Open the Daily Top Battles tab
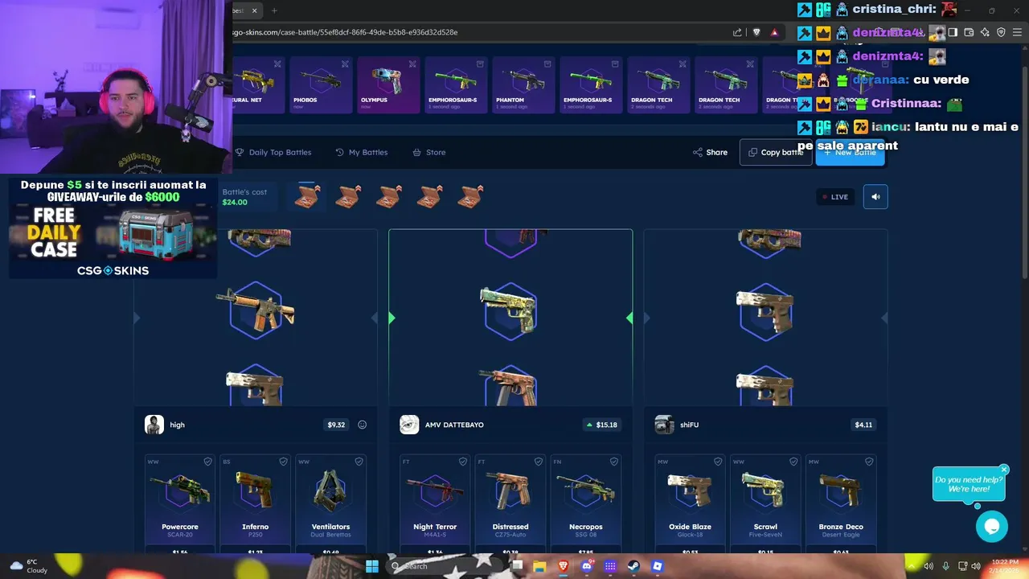This screenshot has width=1029, height=579. pos(273,152)
